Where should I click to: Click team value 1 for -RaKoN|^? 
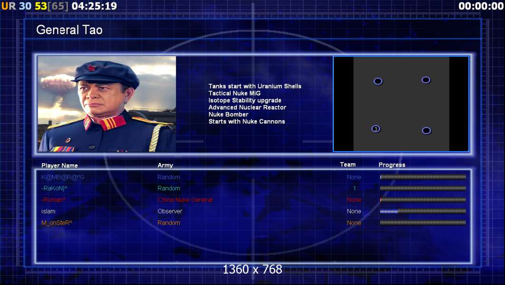pyautogui.click(x=354, y=189)
